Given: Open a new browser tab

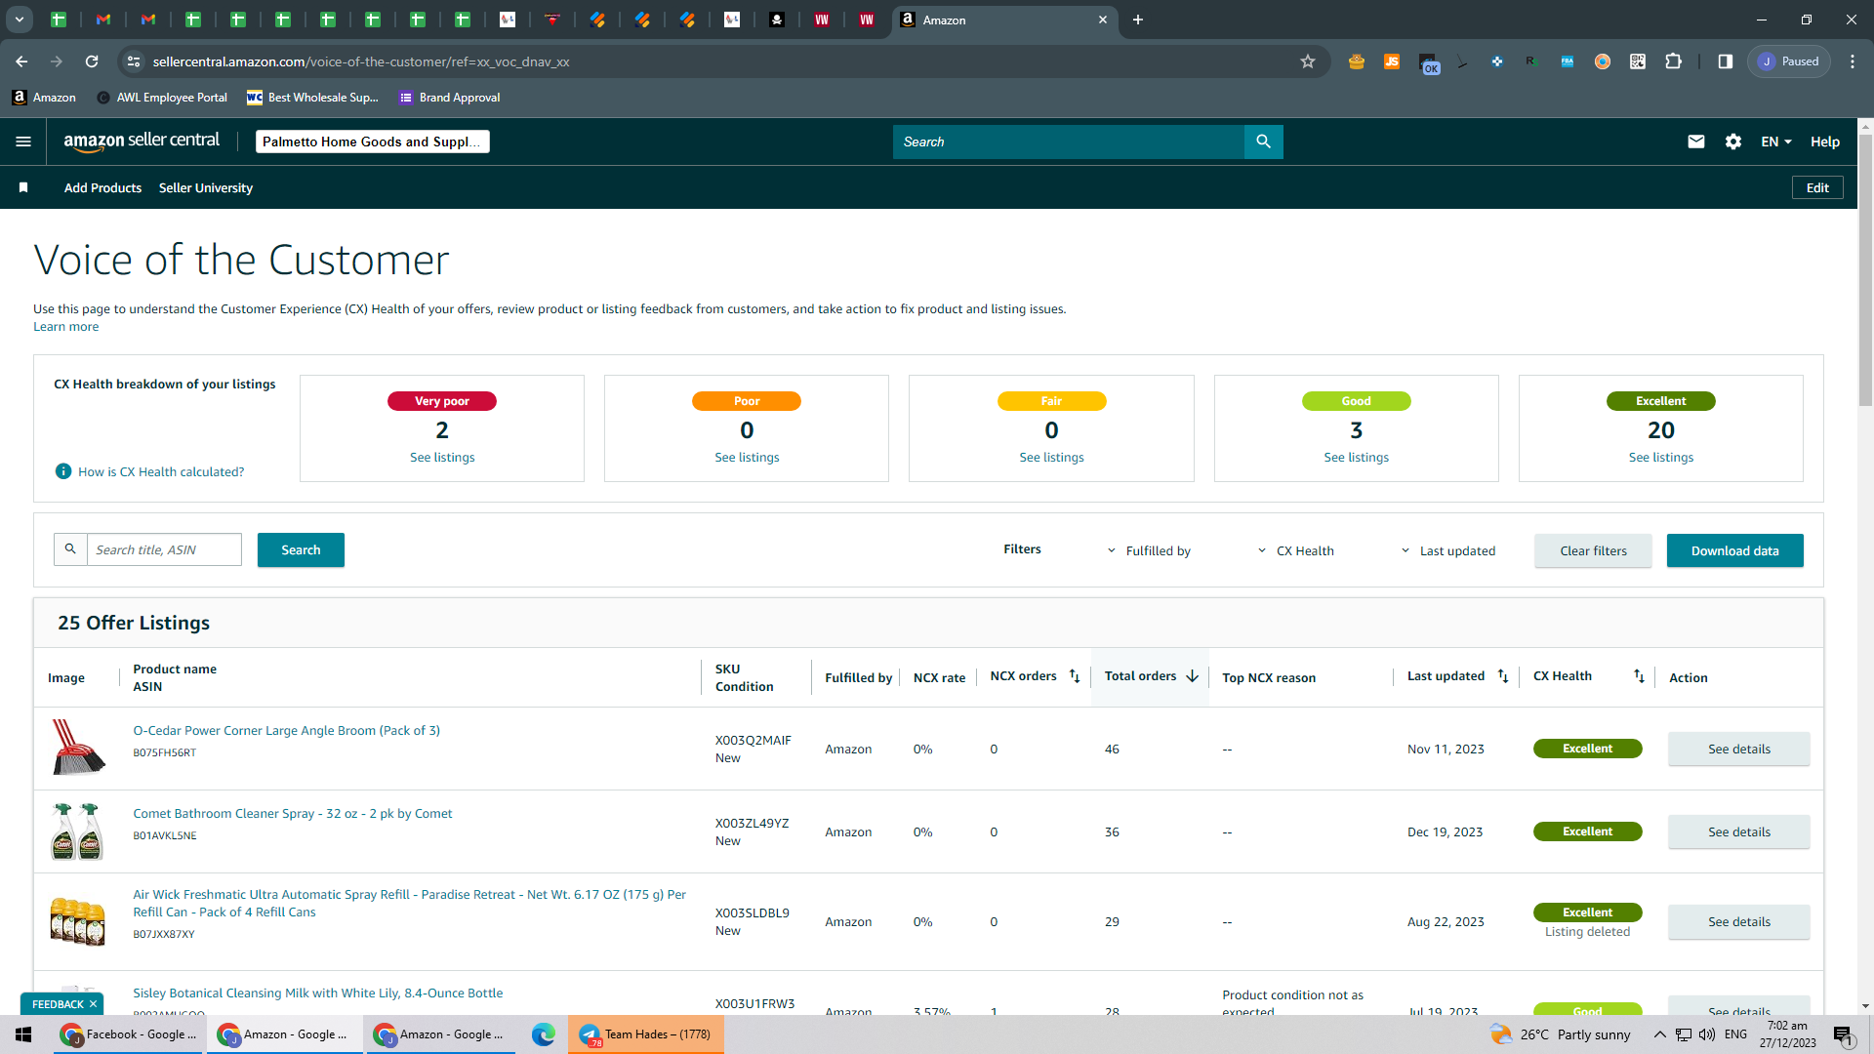Looking at the screenshot, I should 1138,20.
